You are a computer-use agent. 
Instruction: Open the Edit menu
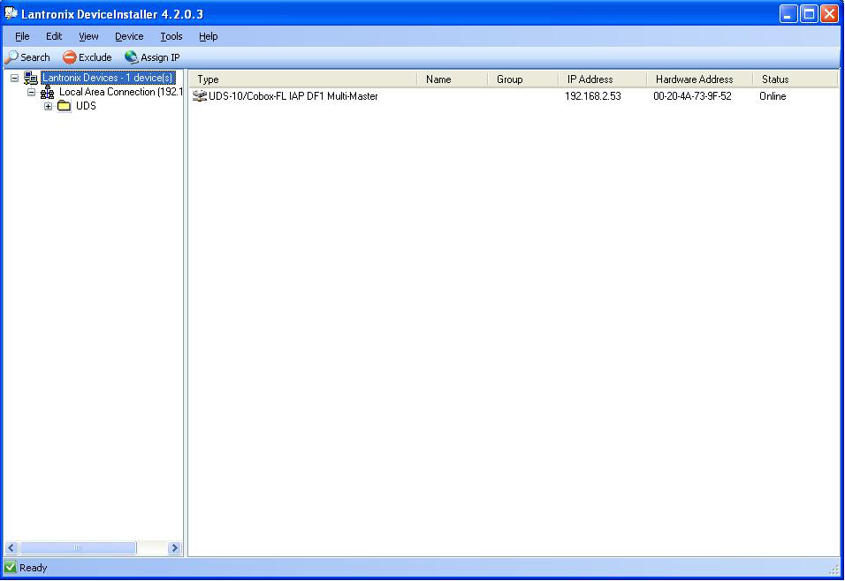(x=54, y=36)
